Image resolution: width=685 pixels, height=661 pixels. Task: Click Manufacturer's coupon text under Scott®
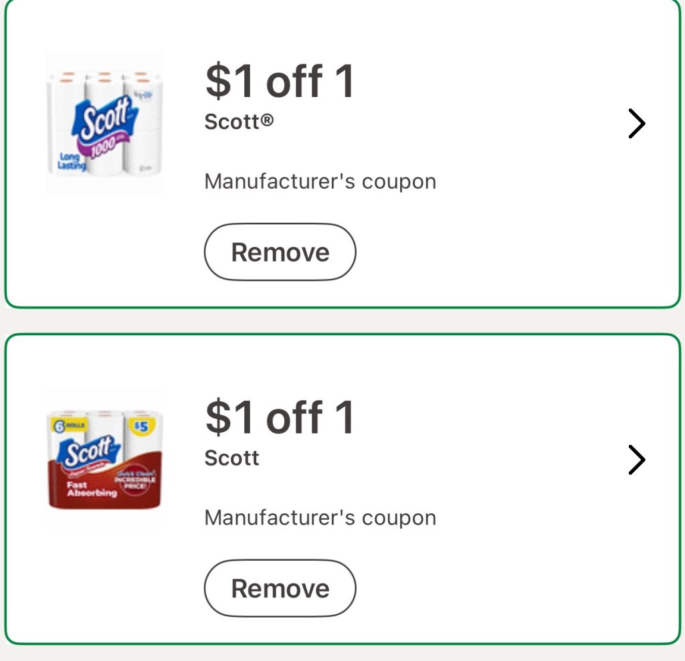point(320,181)
